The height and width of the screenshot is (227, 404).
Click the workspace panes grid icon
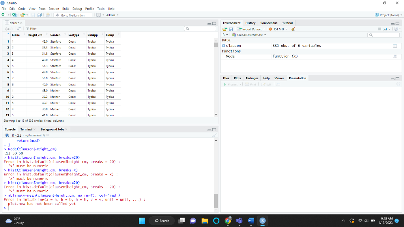click(98, 15)
